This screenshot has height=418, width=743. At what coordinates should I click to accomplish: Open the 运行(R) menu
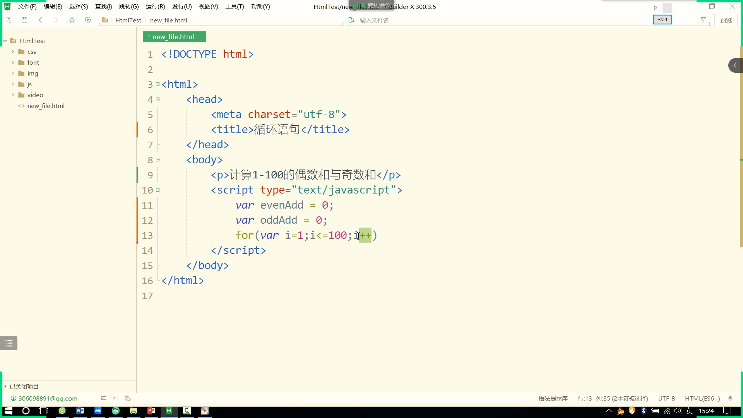pyautogui.click(x=155, y=7)
